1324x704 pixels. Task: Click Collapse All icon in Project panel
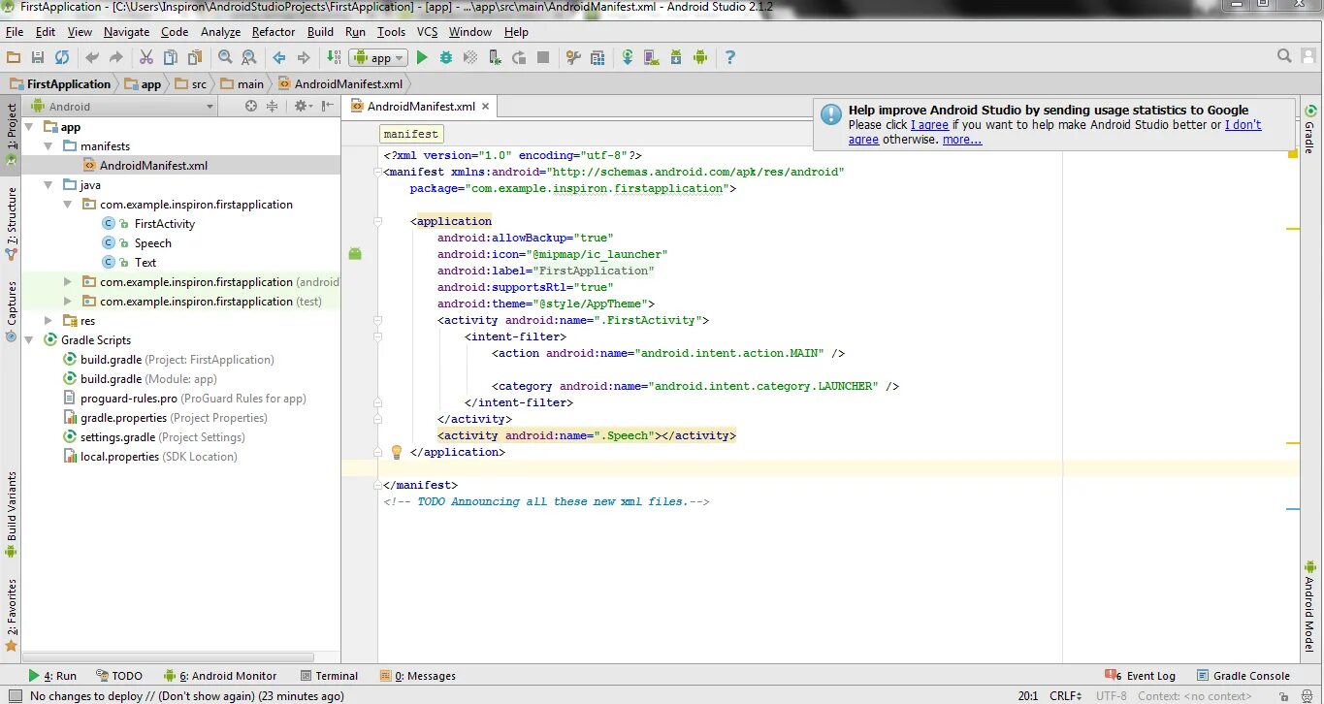point(273,107)
